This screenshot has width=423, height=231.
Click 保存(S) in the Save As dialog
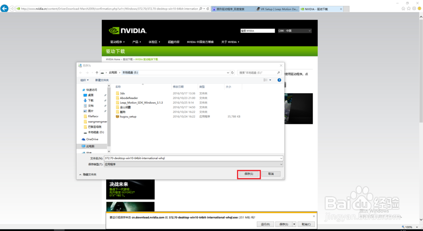click(x=249, y=174)
